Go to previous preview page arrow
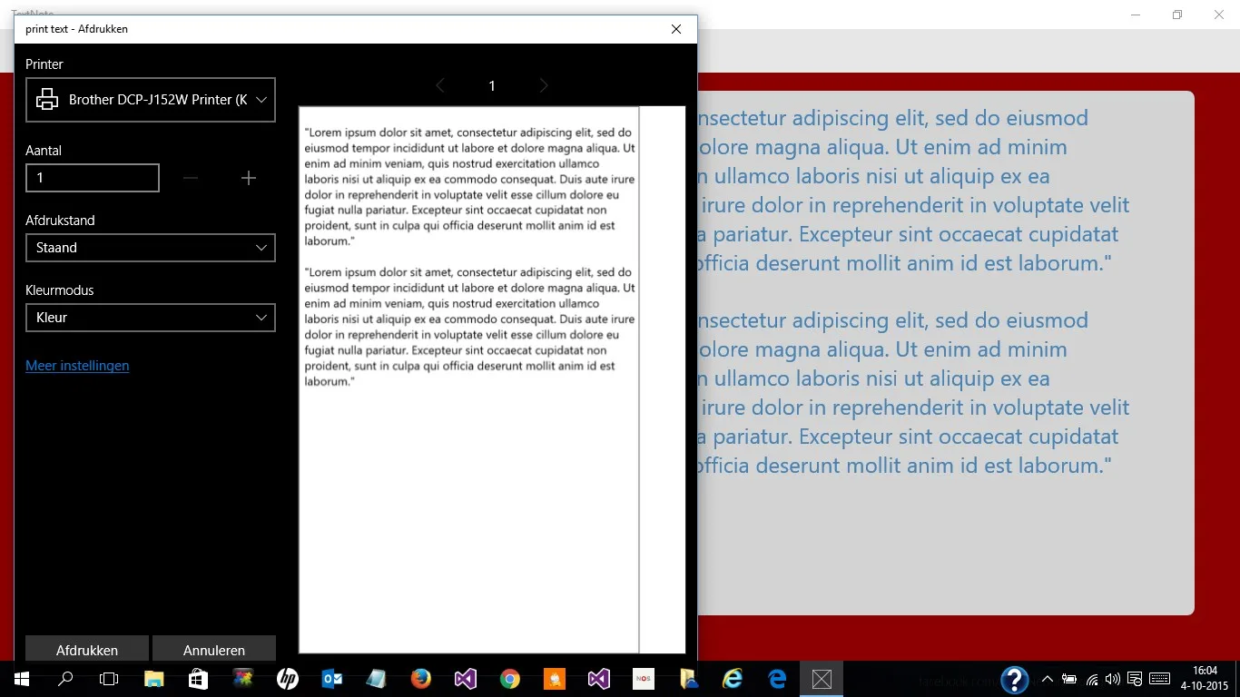This screenshot has width=1240, height=697. pos(440,85)
